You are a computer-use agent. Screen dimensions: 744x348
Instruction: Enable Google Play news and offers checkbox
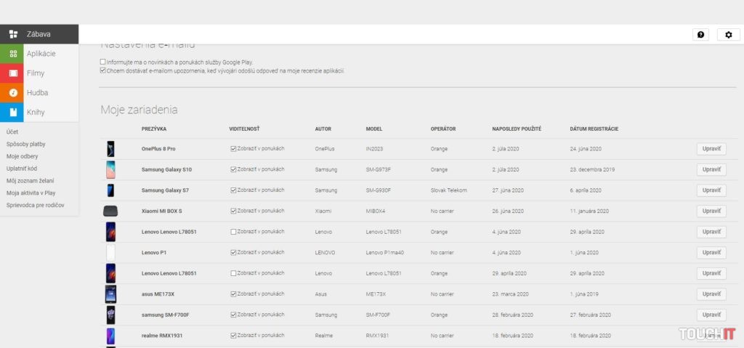click(x=103, y=62)
